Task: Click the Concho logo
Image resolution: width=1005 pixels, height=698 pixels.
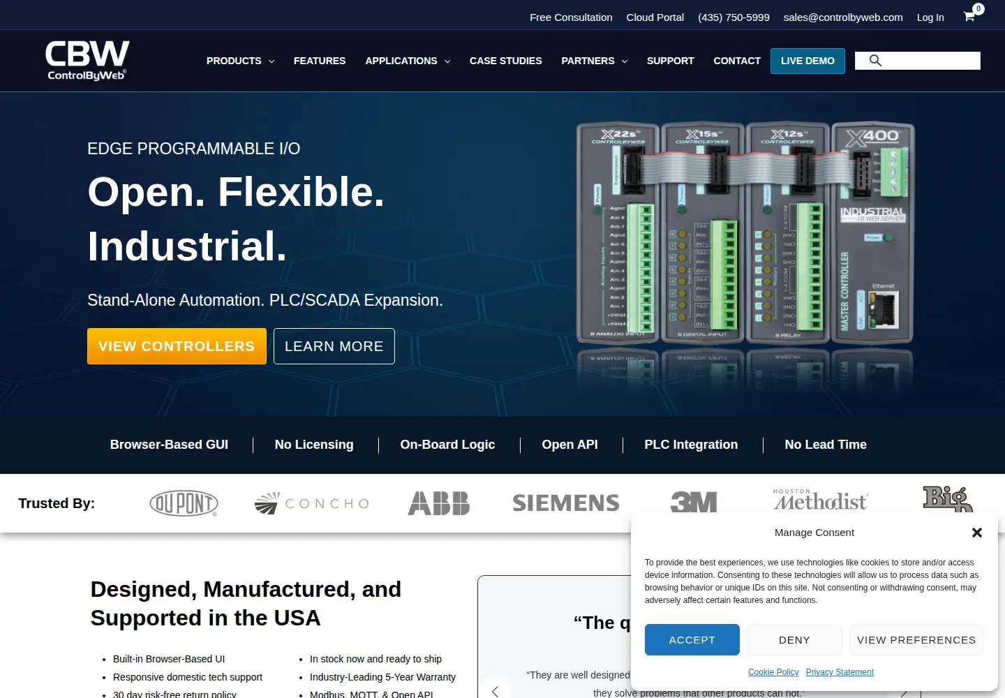Action: click(312, 503)
